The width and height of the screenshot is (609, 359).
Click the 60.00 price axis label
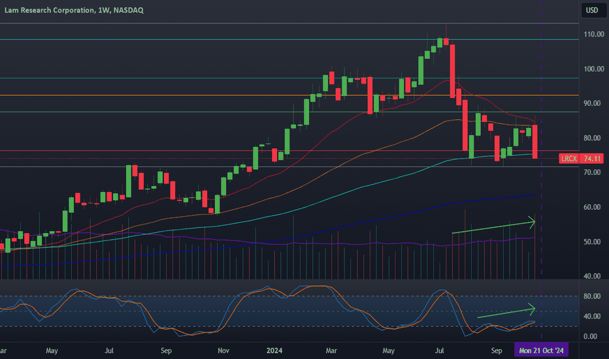(x=592, y=208)
